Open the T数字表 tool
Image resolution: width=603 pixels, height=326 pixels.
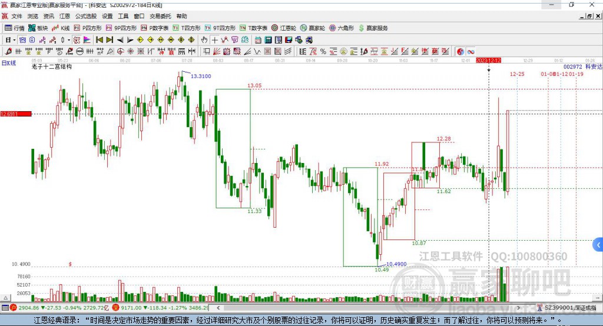pyautogui.click(x=253, y=28)
